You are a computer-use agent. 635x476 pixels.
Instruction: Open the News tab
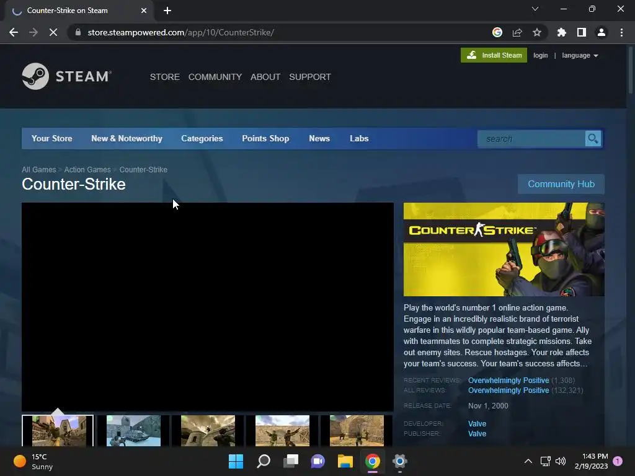(319, 138)
